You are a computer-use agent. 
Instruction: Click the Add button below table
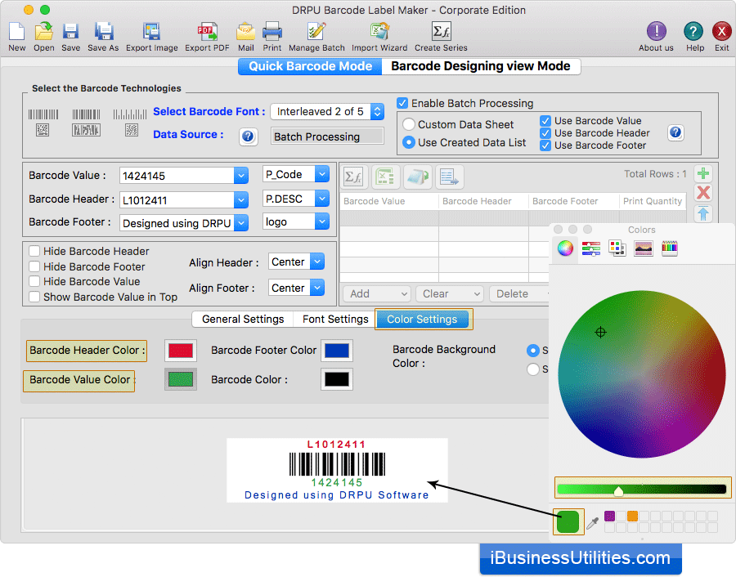tap(377, 293)
